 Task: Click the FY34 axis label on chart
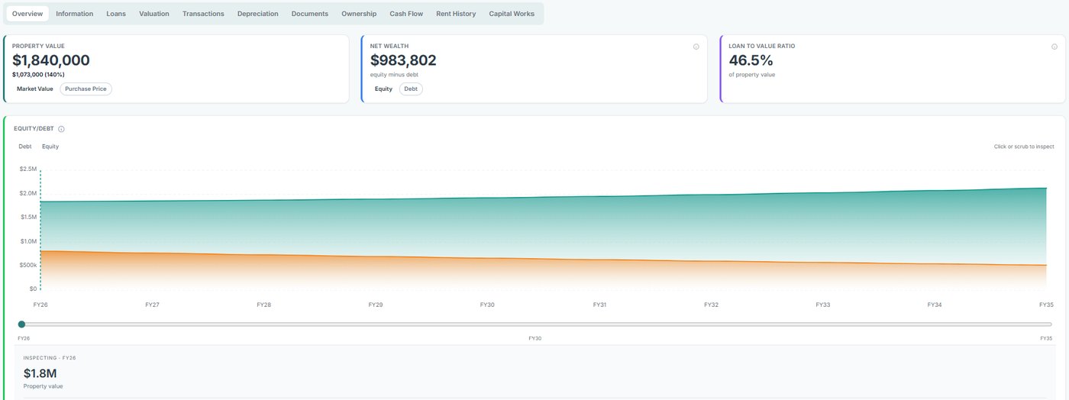coord(934,305)
